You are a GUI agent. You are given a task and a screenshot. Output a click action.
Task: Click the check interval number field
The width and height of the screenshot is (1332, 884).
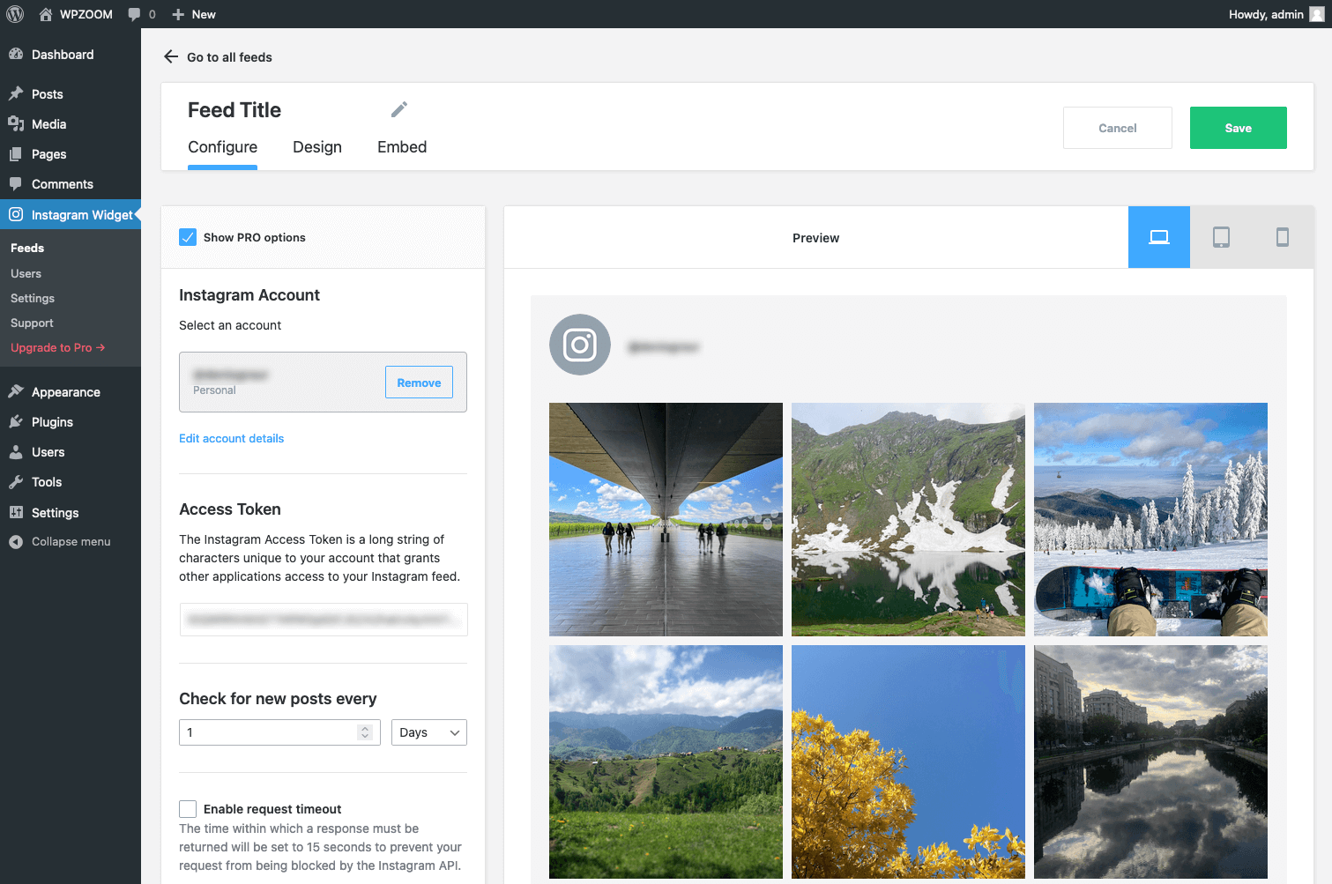[x=279, y=732]
